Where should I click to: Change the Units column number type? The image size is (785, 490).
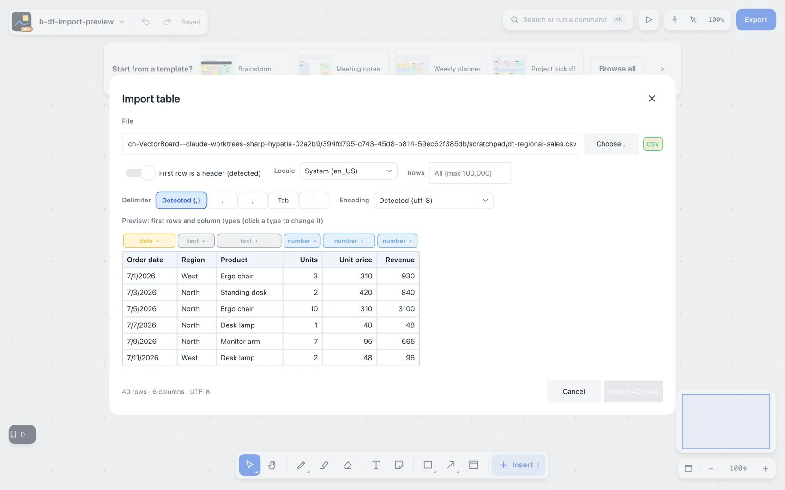click(302, 241)
